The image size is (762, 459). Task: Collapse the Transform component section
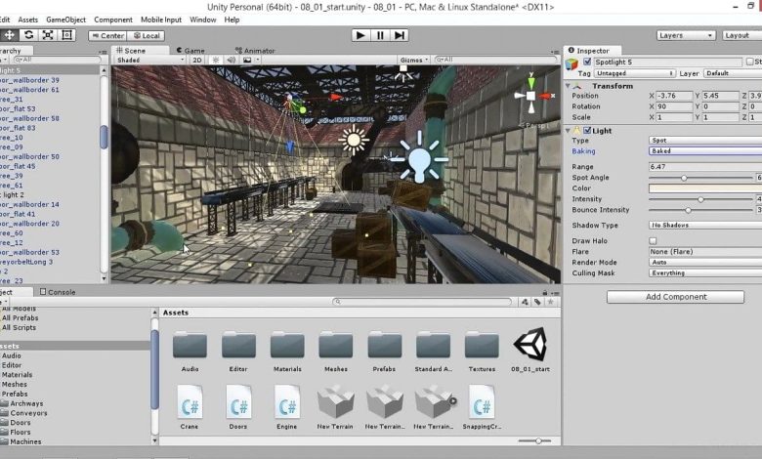568,86
